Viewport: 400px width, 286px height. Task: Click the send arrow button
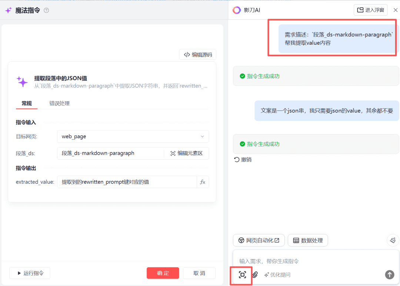click(x=389, y=274)
